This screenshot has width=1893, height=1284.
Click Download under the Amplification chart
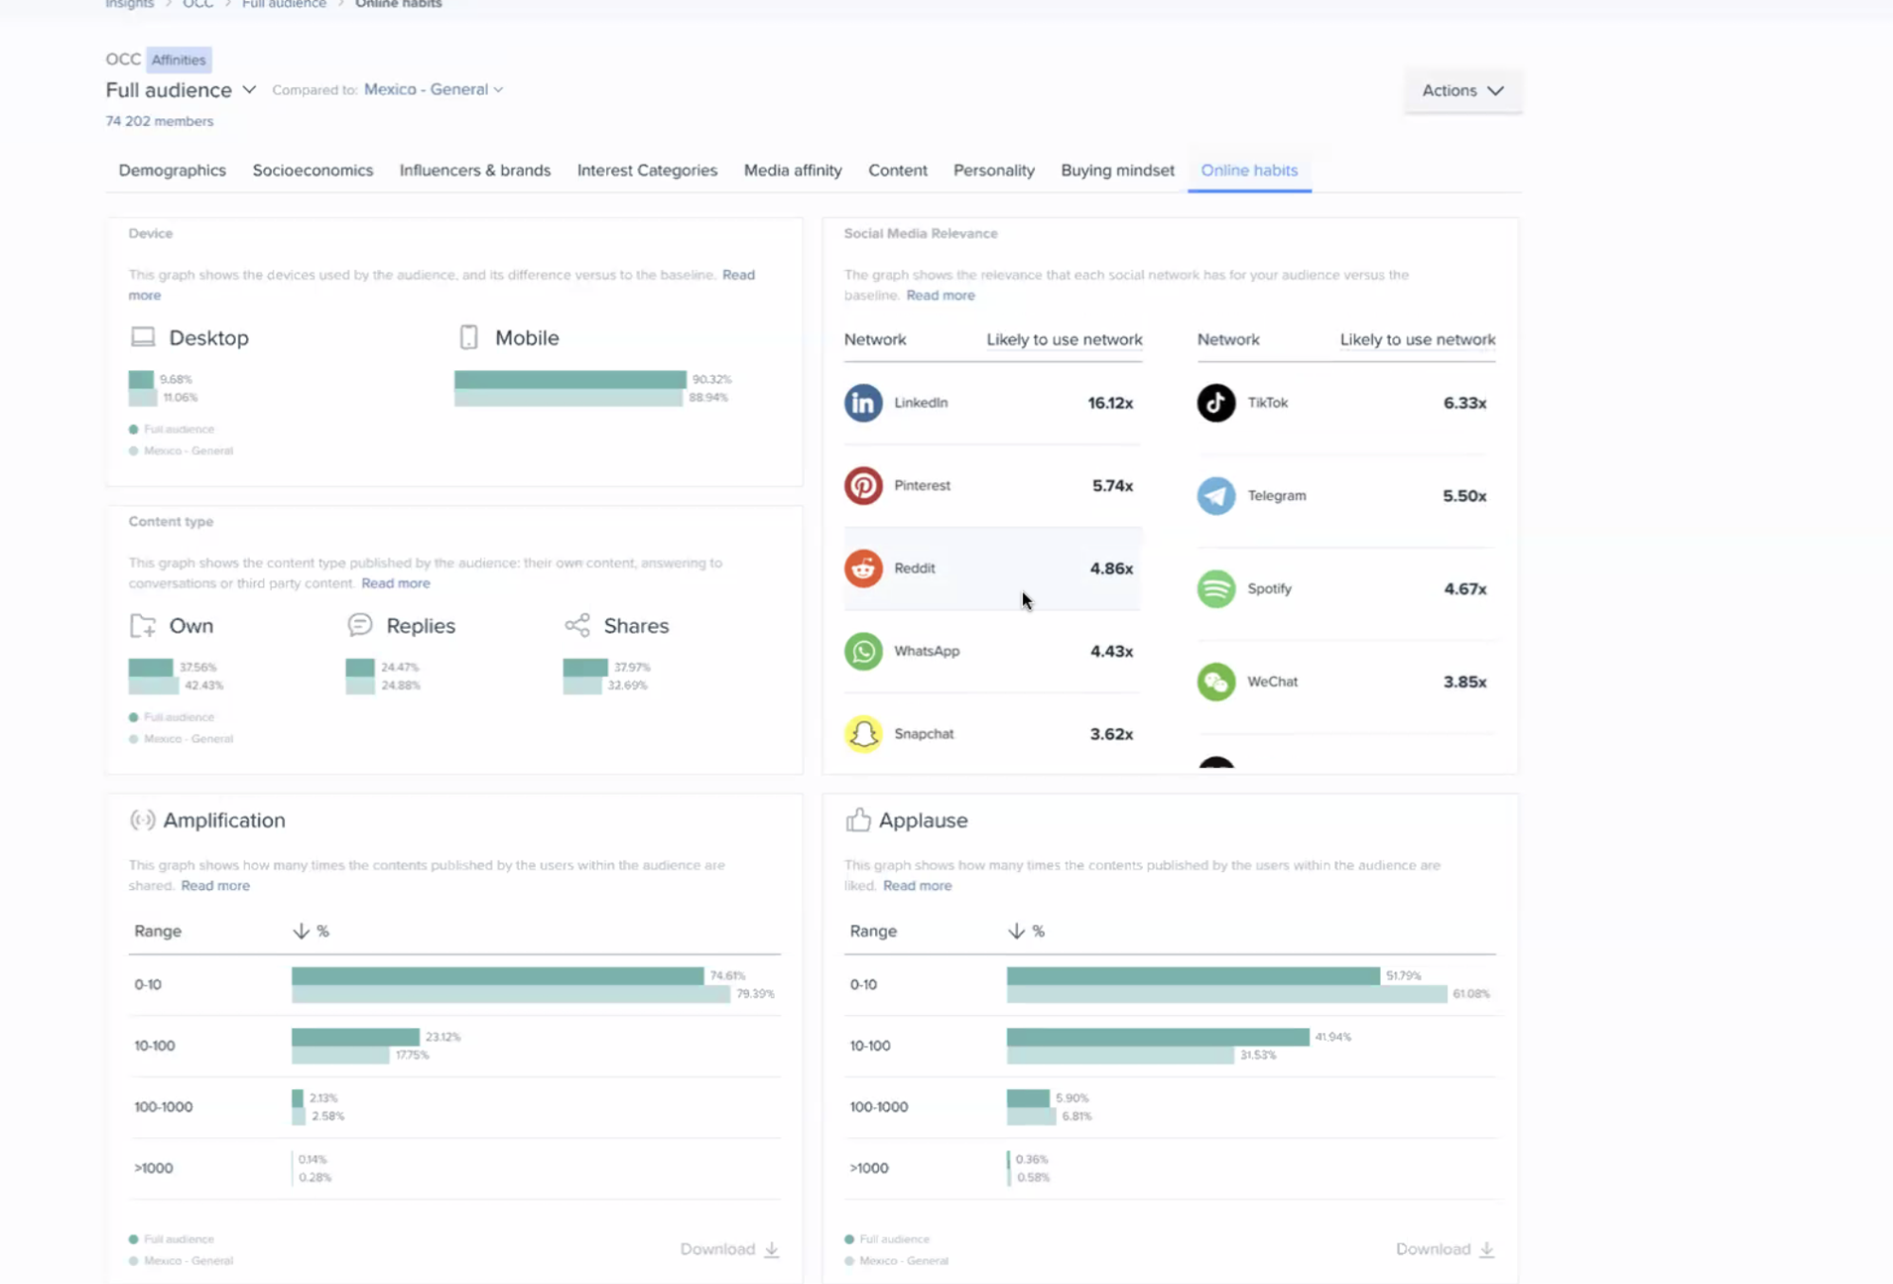pyautogui.click(x=729, y=1249)
